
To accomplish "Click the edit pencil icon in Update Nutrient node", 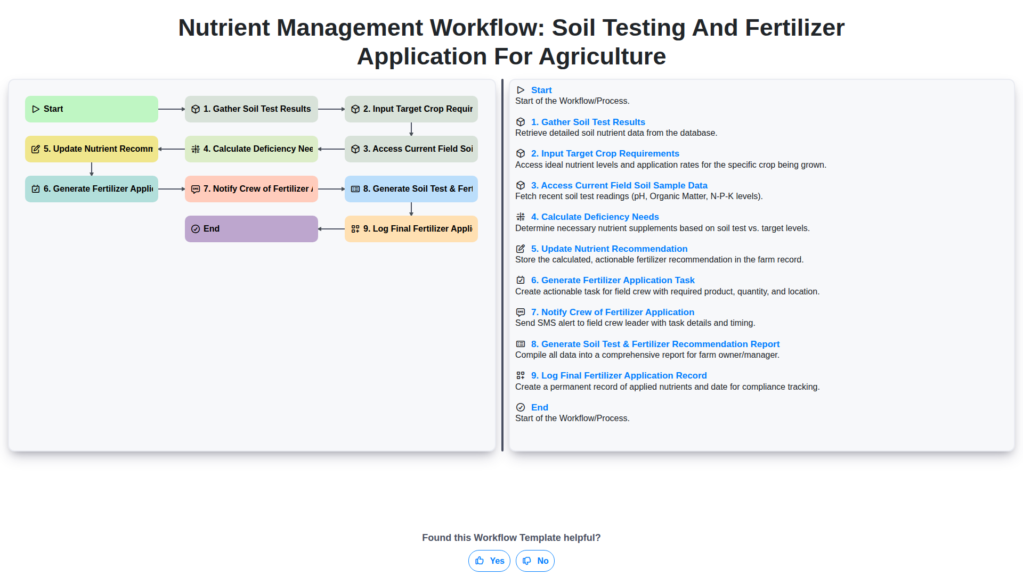I will pyautogui.click(x=36, y=149).
